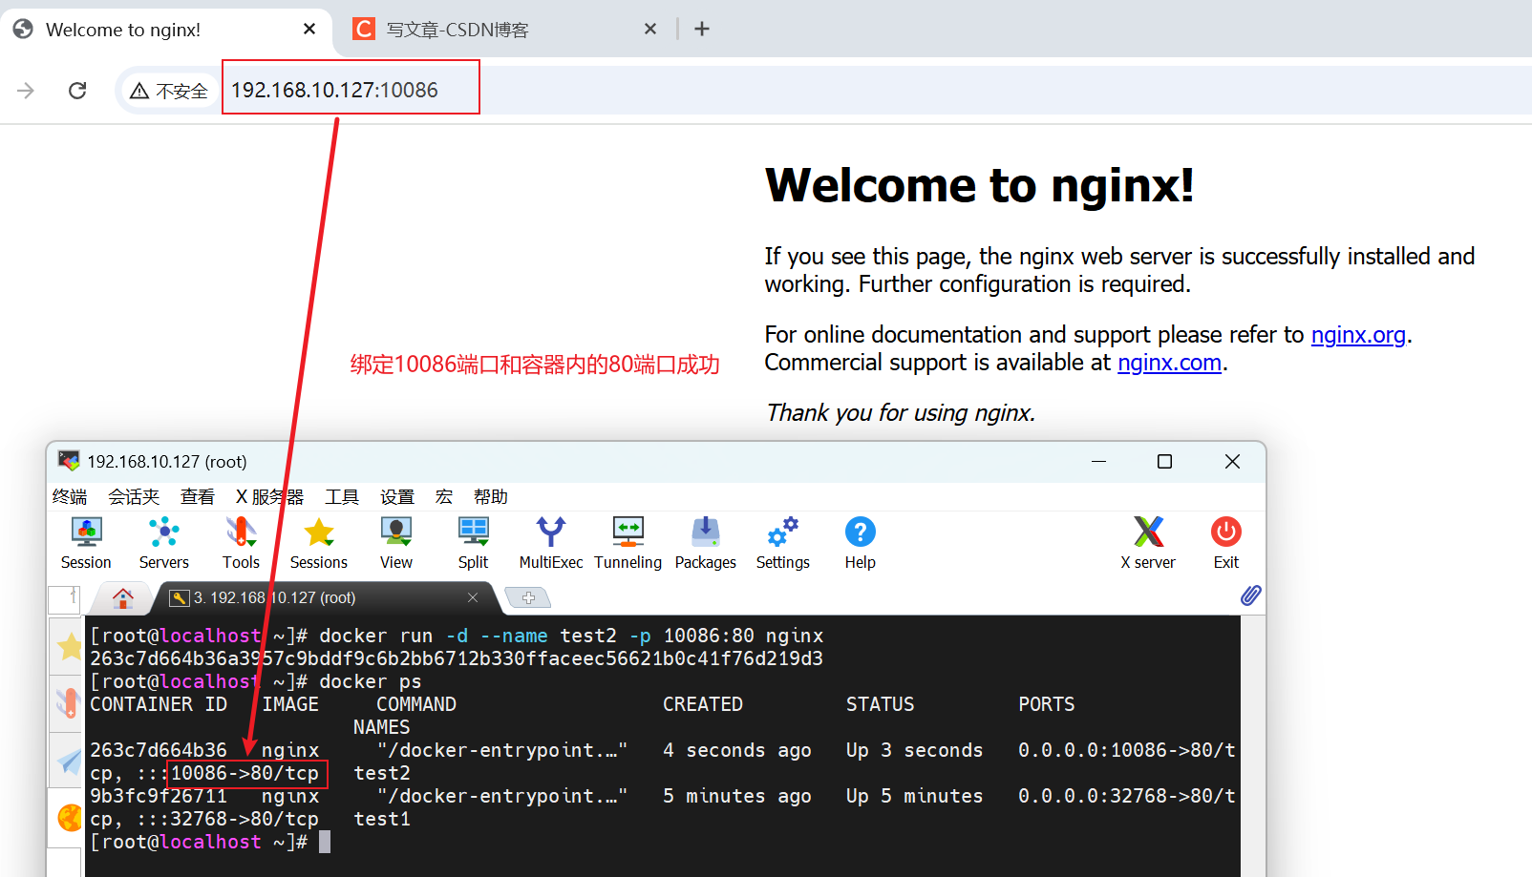Switch to the 写文章-CSDN博客 browser tab

pos(504,30)
